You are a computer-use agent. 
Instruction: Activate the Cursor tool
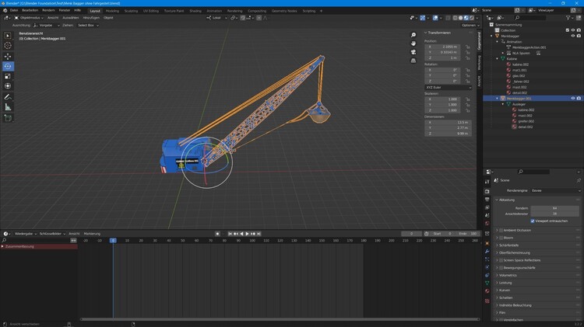point(9,46)
